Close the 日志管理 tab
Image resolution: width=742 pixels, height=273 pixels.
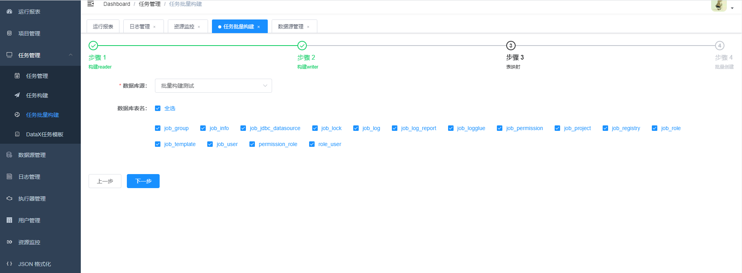coord(155,27)
